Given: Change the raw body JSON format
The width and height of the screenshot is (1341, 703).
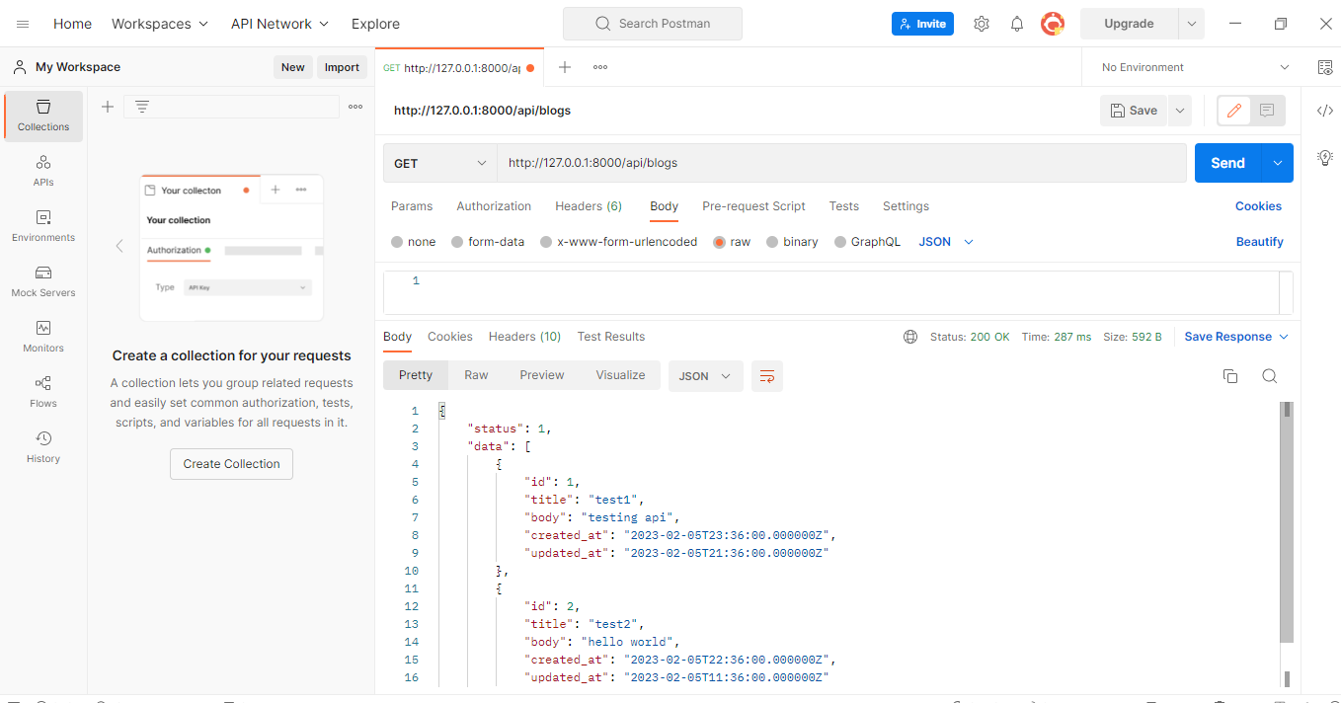Looking at the screenshot, I should tap(946, 242).
